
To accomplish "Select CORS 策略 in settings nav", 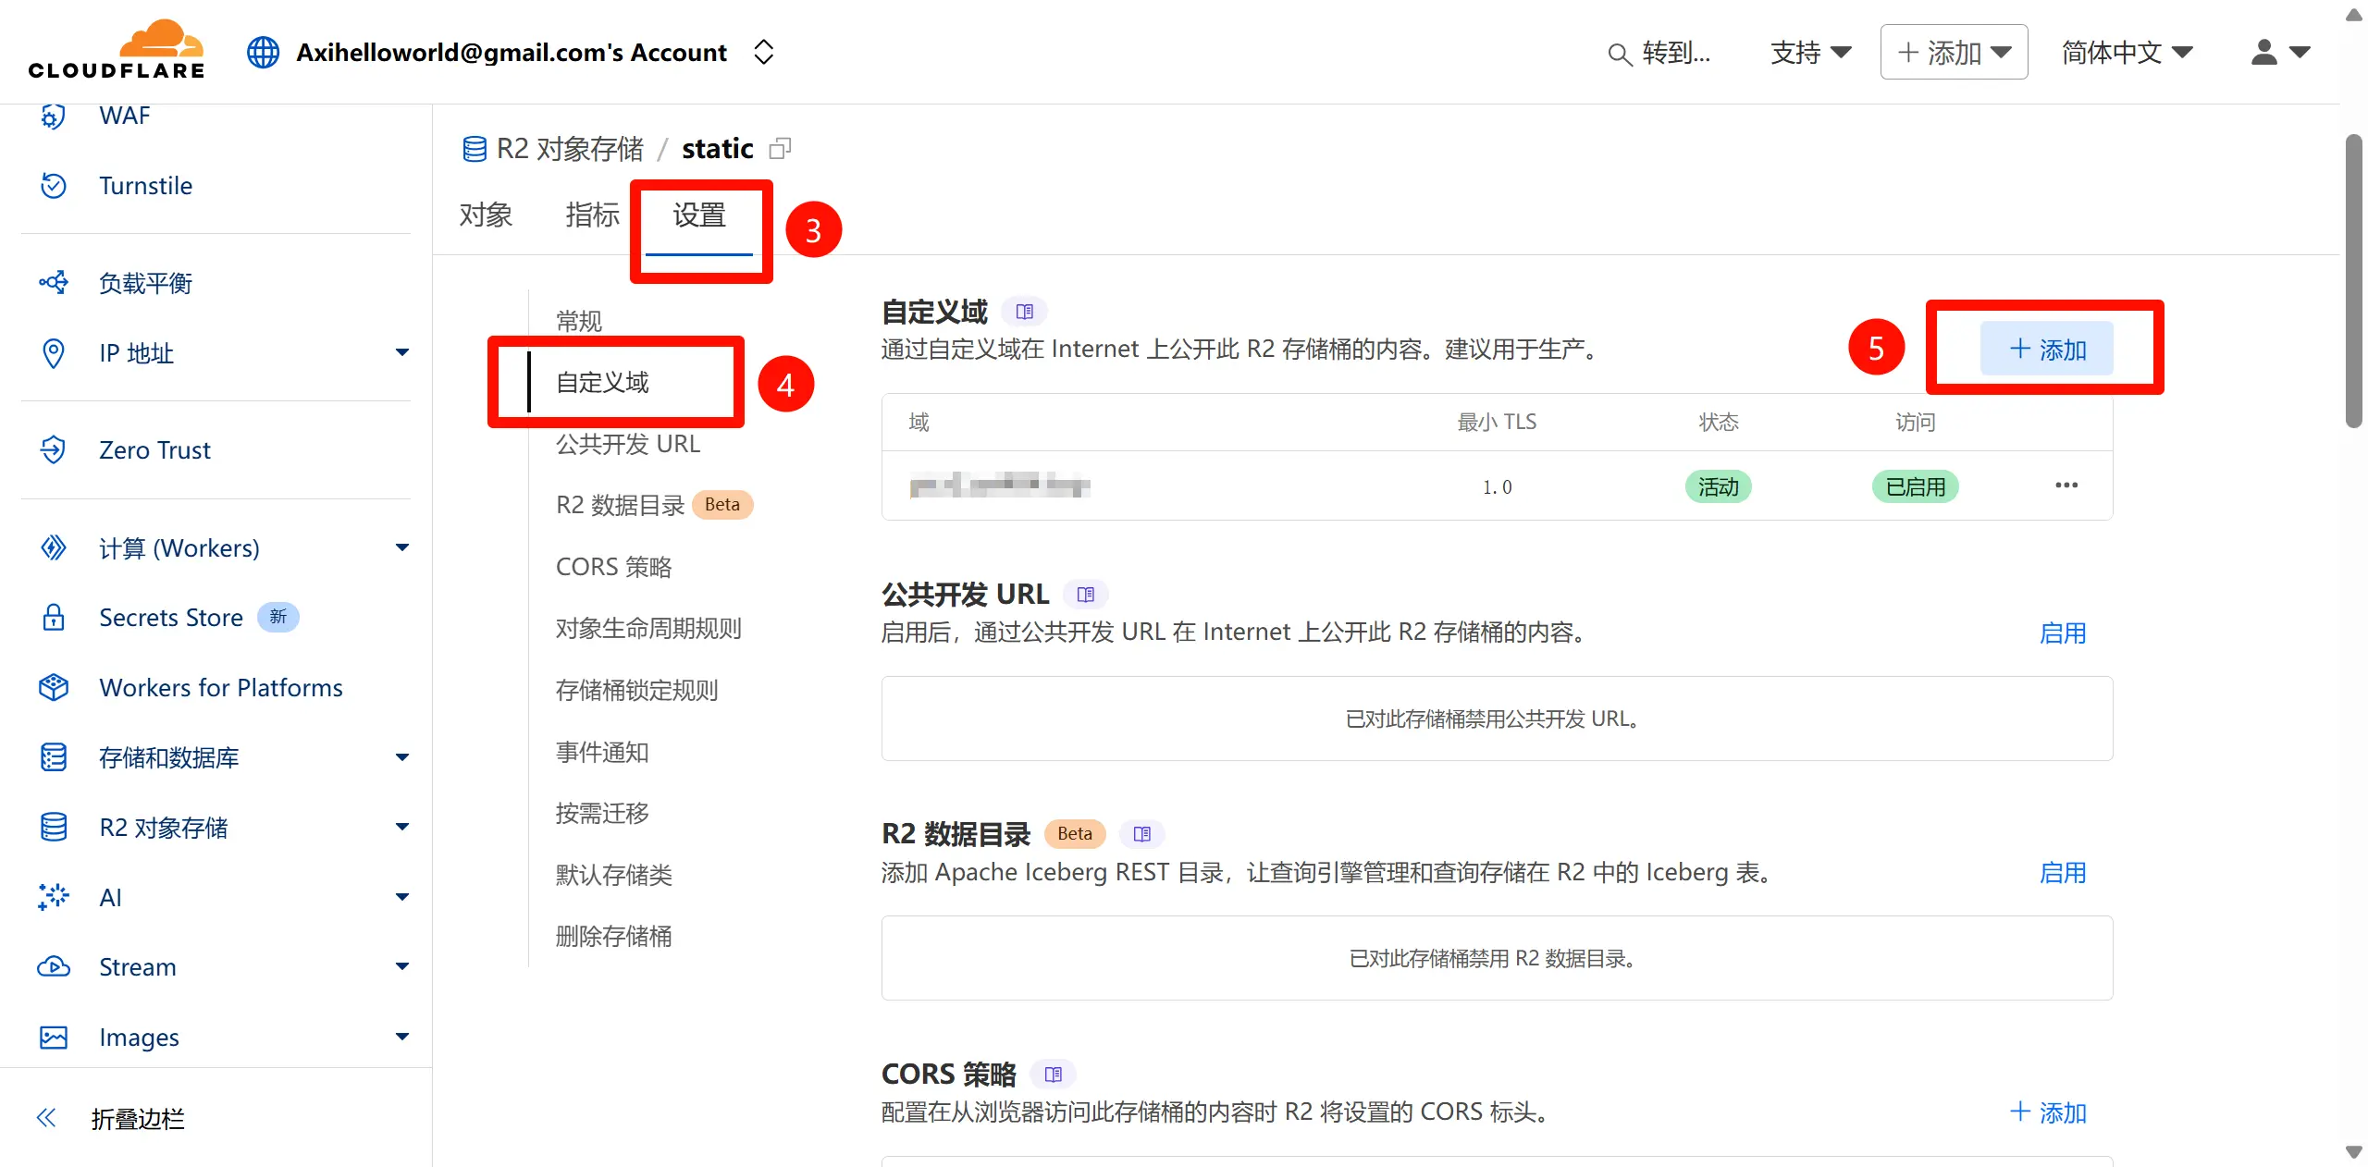I will click(x=613, y=567).
